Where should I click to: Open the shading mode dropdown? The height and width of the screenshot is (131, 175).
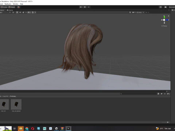[5, 12]
